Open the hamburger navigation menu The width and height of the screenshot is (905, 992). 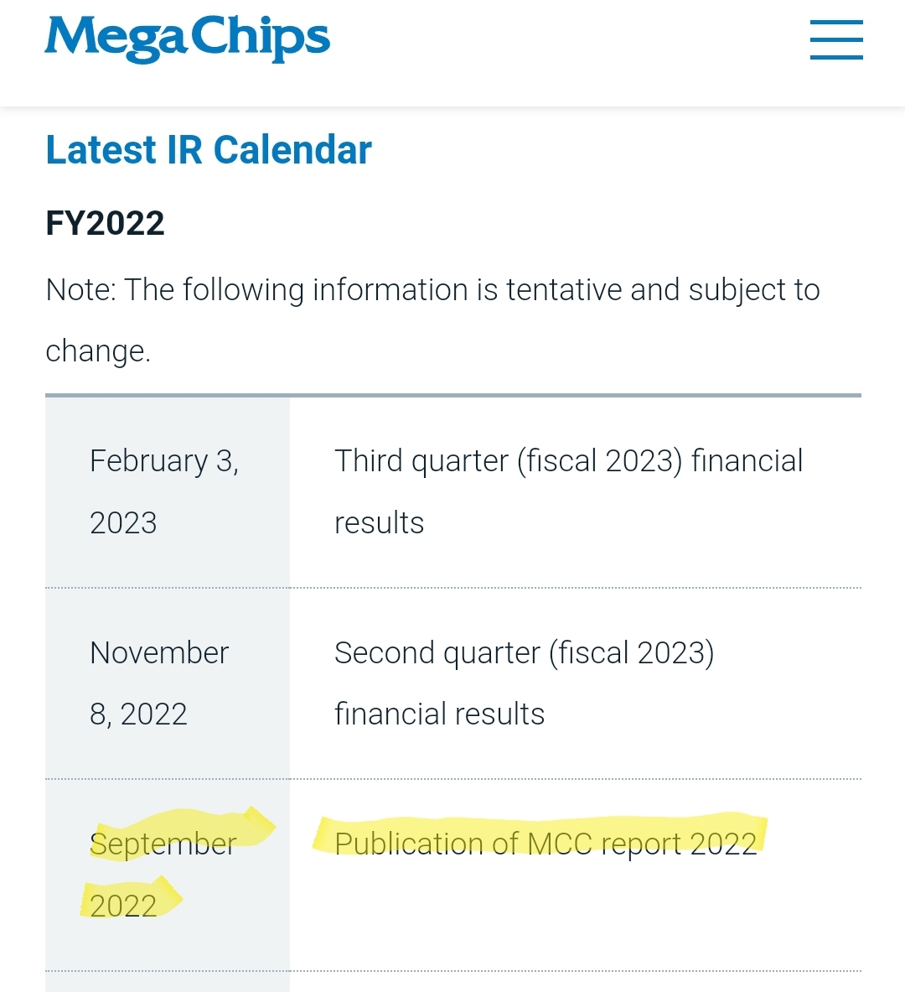(836, 39)
